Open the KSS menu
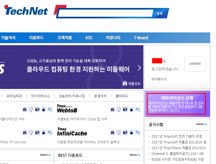Viewport: 216px width, 164px height. click(89, 38)
